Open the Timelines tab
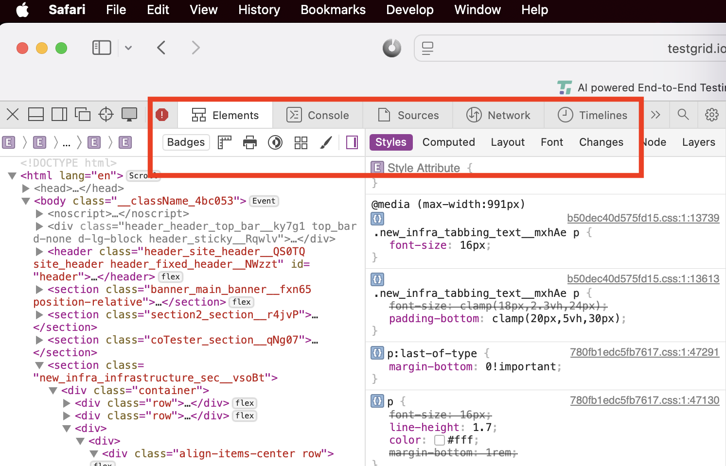Image resolution: width=726 pixels, height=466 pixels. pos(593,115)
